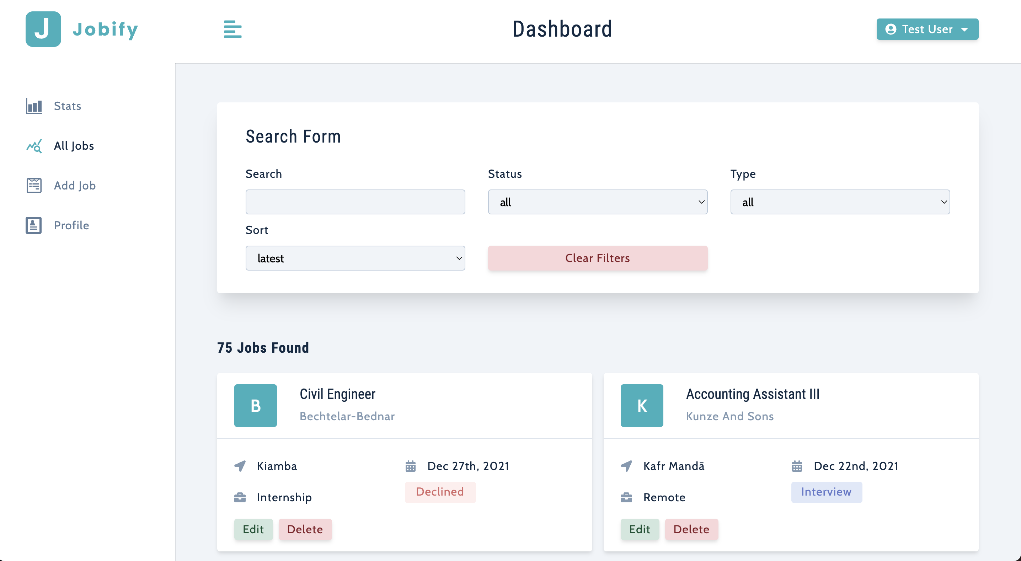Click the calendar icon on the Accounting card
Image resolution: width=1021 pixels, height=561 pixels.
click(x=797, y=466)
